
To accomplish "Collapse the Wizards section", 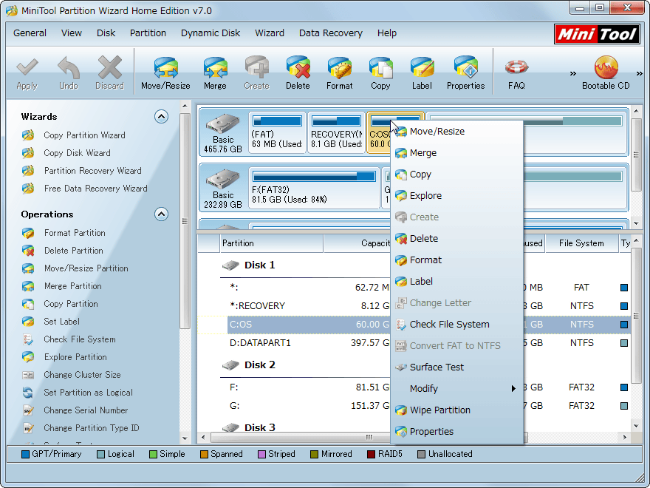I will click(x=161, y=117).
